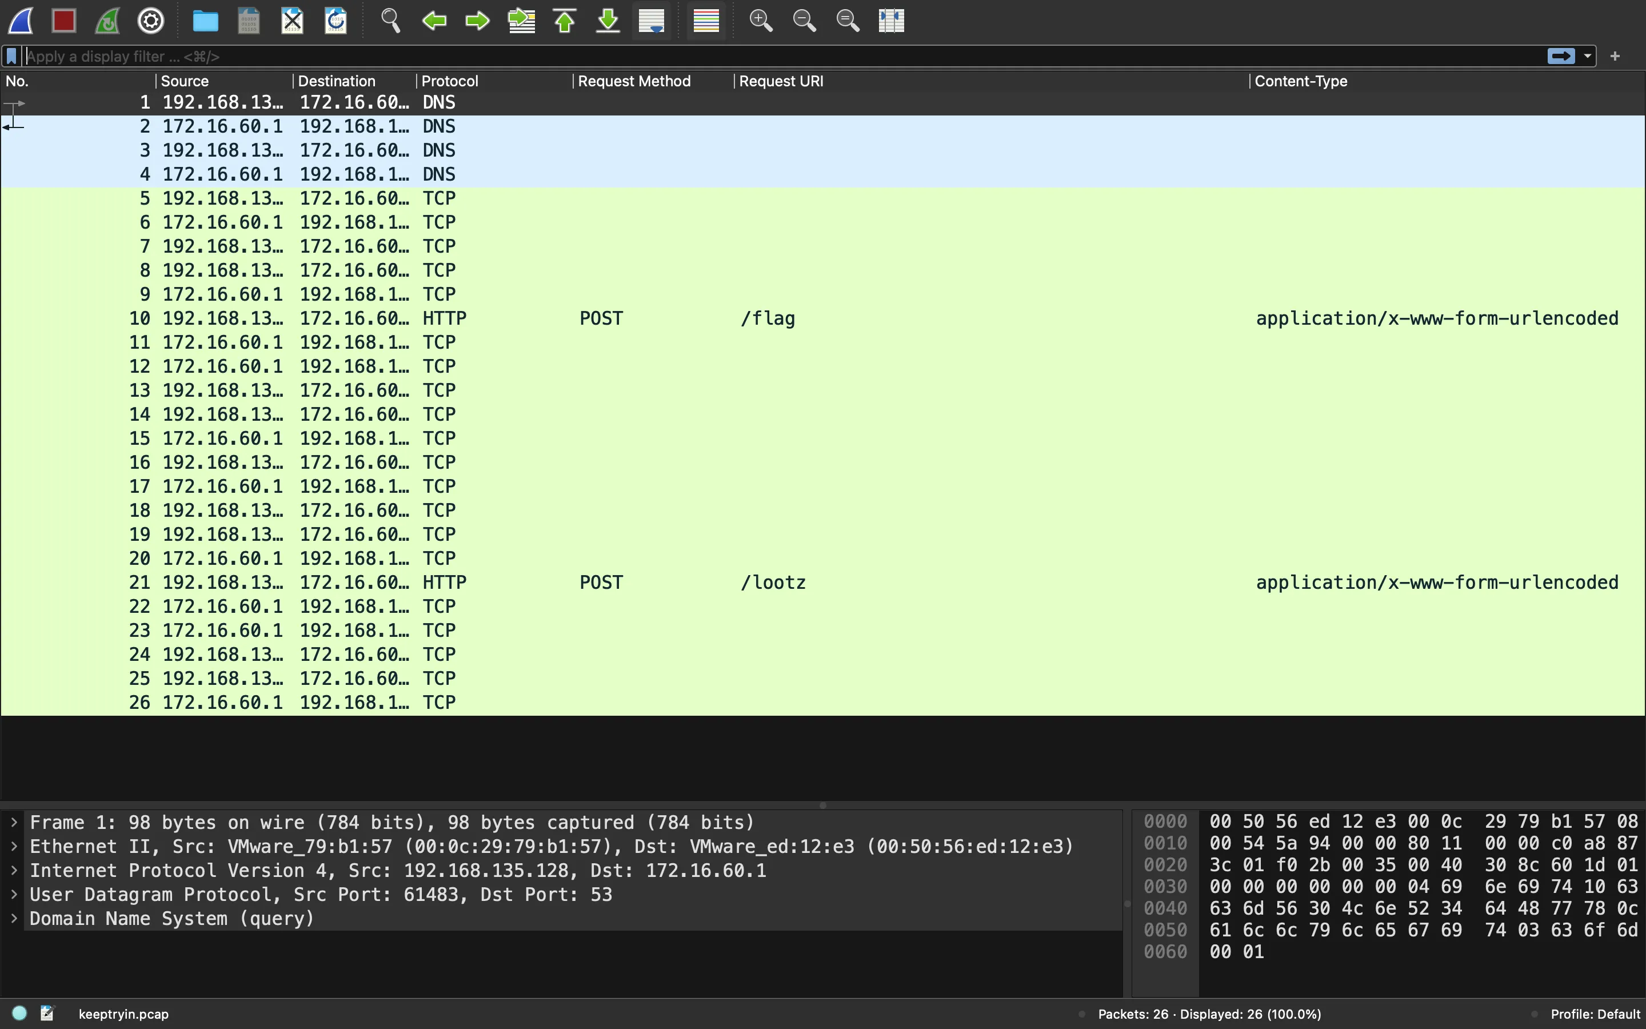Select packet 13 TCP row

[823, 390]
